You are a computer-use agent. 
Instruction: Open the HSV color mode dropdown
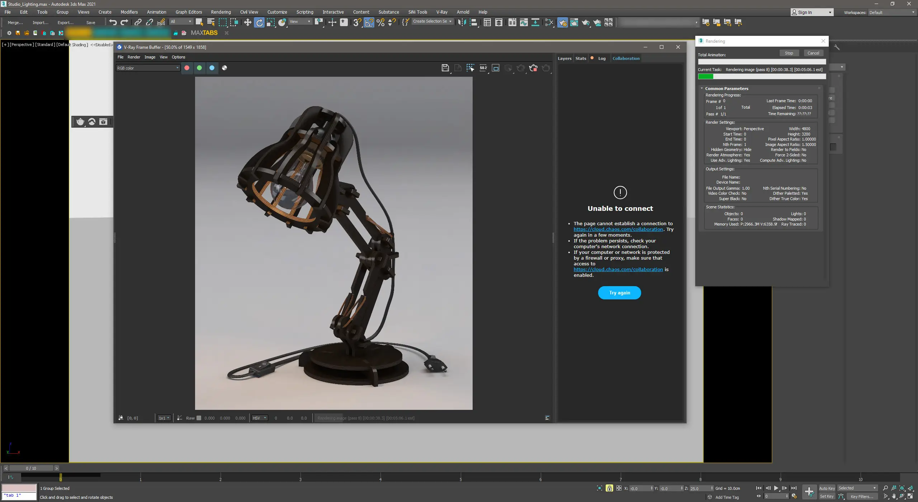[x=260, y=418]
